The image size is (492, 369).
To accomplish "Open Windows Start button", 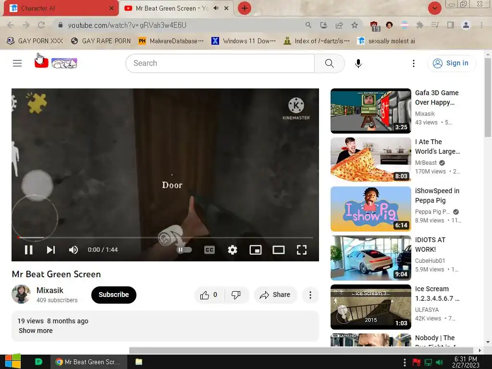I will (x=12, y=361).
